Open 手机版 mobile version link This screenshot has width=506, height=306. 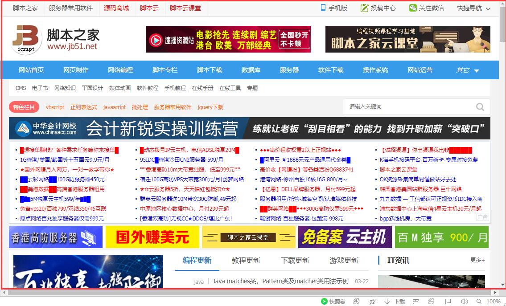click(333, 8)
